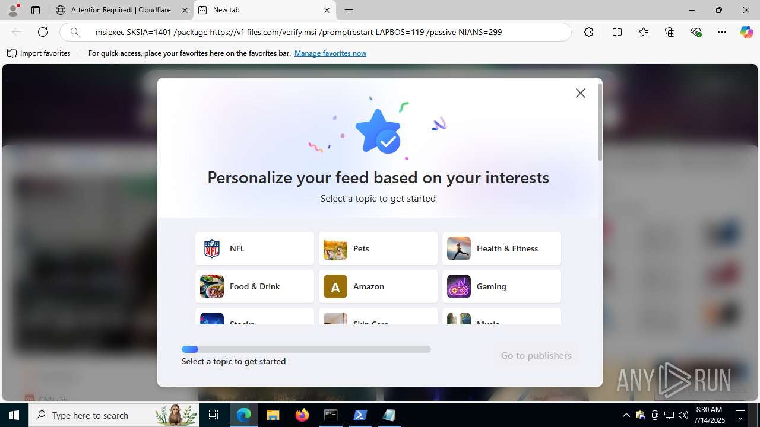Select the Health & Fitness topic
760x427 pixels.
(x=502, y=248)
